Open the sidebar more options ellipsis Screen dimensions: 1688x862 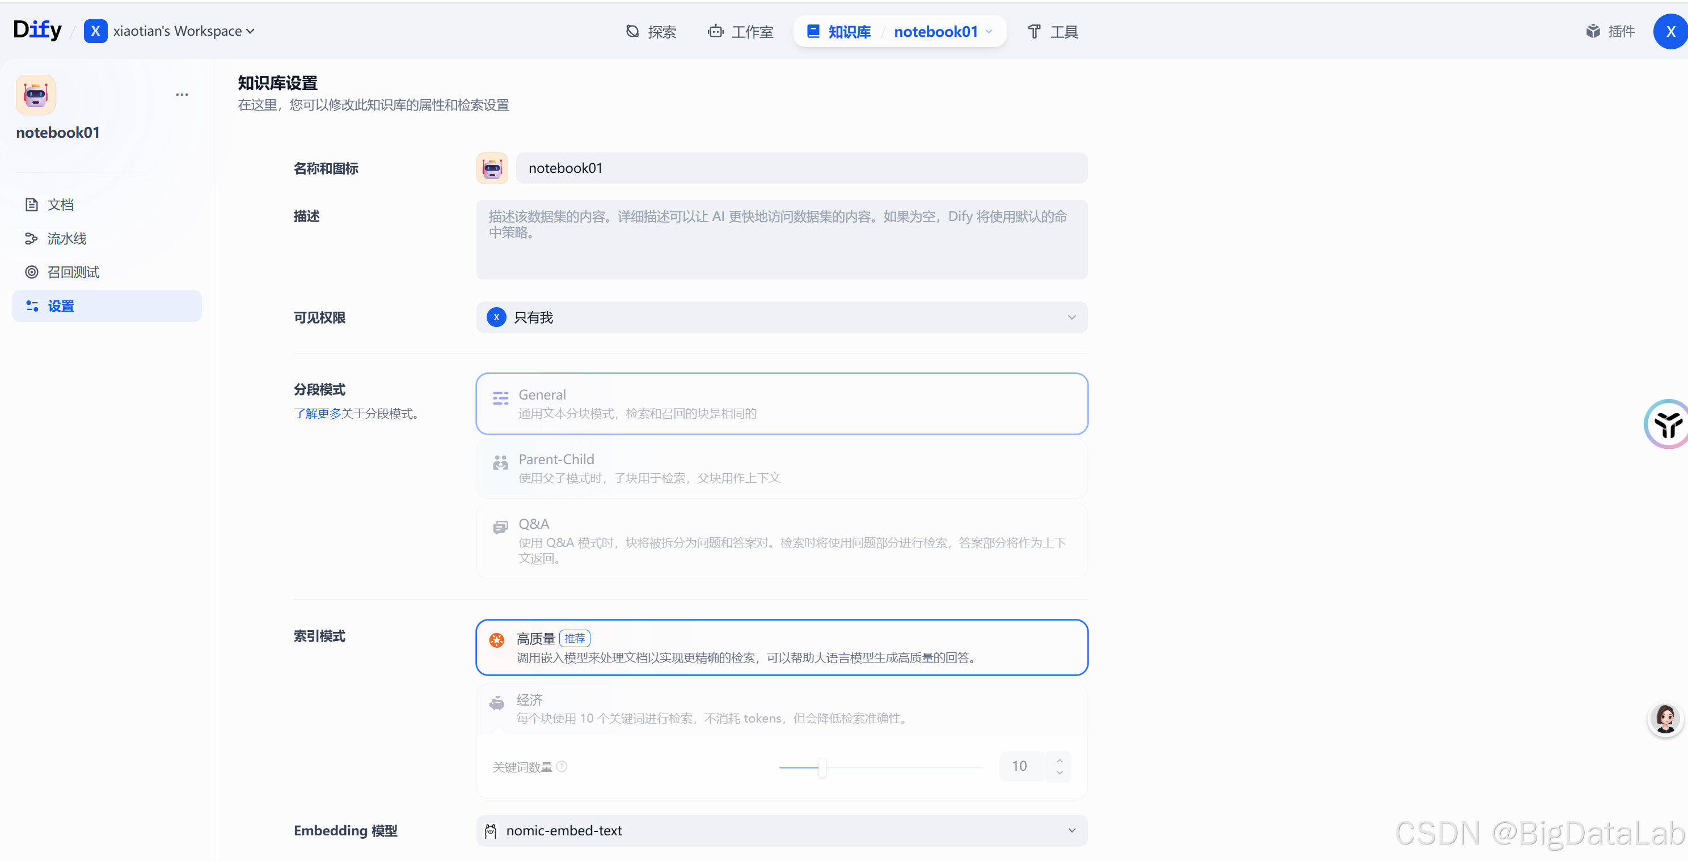tap(182, 95)
